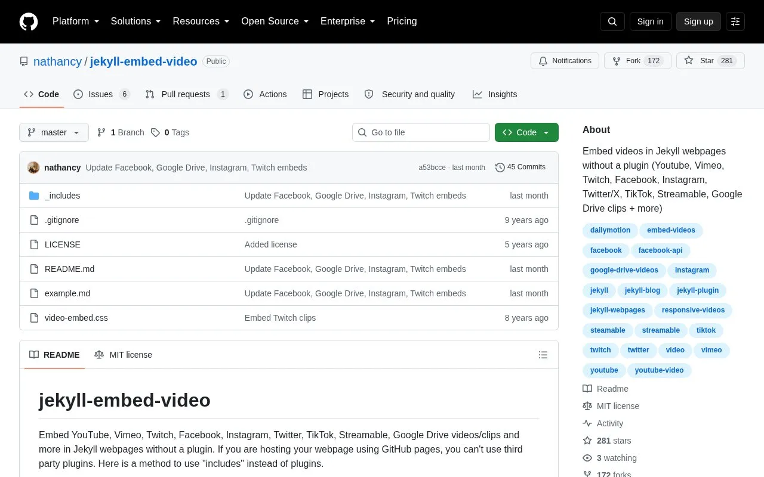Image resolution: width=764 pixels, height=477 pixels.
Task: Open the search magnifier button
Action: [612, 21]
